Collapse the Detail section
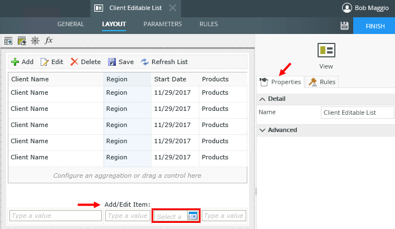395x229 pixels. (x=262, y=99)
